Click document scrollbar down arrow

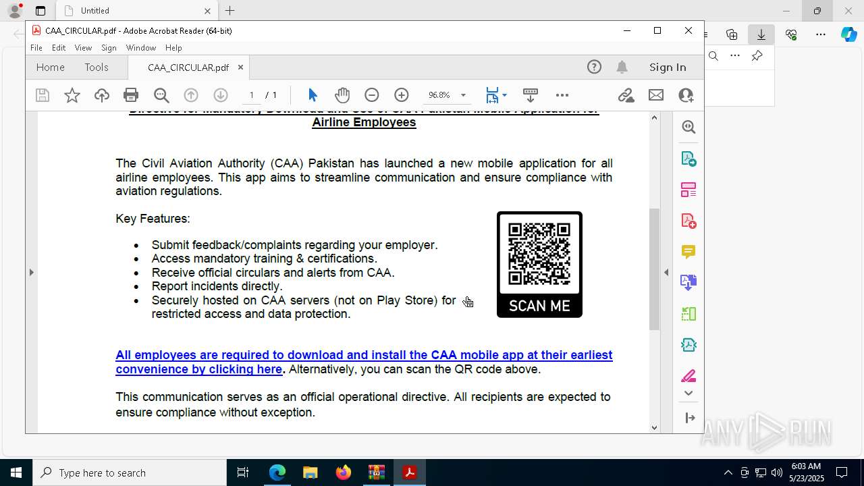[x=654, y=427]
